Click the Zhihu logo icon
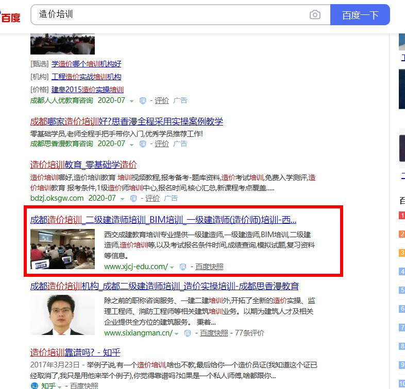Image resolution: width=405 pixels, height=389 pixels. (35, 385)
